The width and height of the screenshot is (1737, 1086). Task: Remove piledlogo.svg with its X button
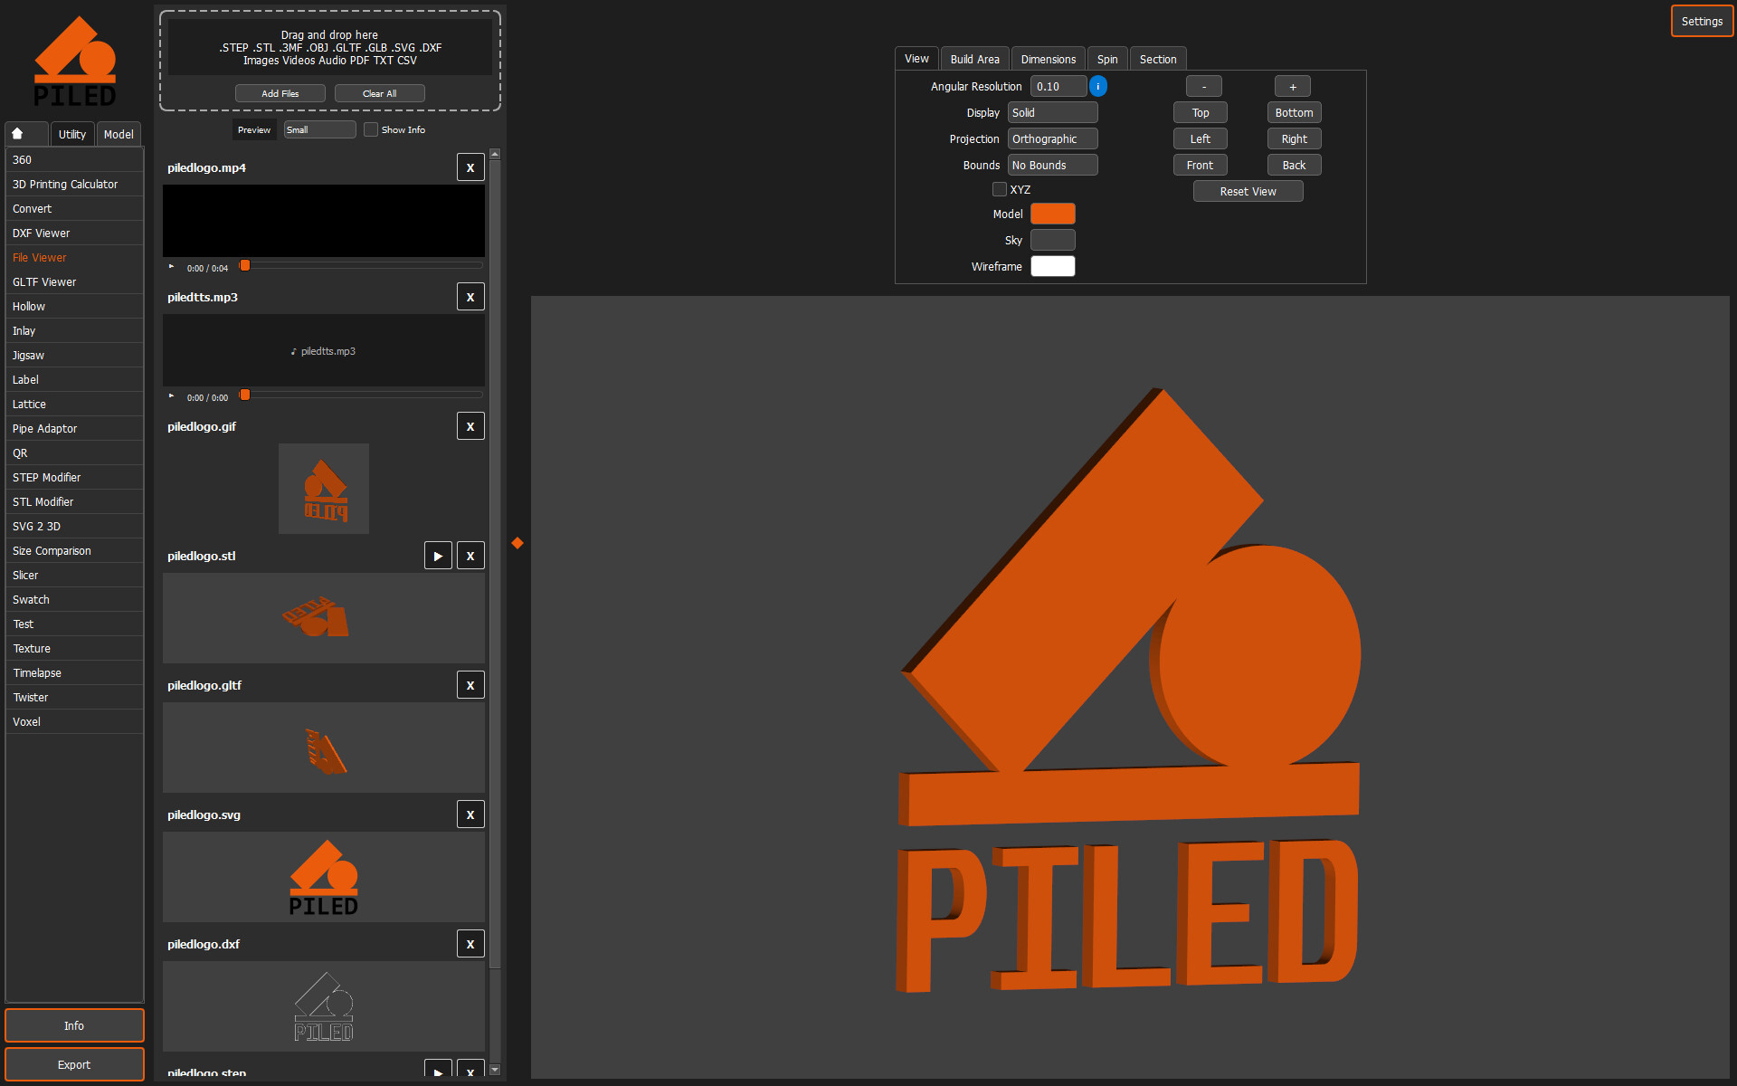pos(470,814)
